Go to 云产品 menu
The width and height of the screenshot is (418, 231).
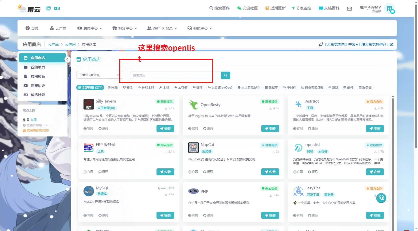point(58,28)
